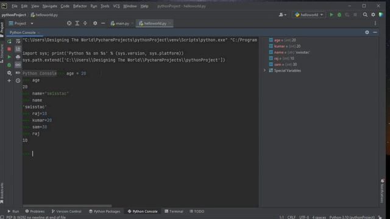Expand all in Project toolbar
Viewport: 390px width, 219px height.
[x=77, y=23]
